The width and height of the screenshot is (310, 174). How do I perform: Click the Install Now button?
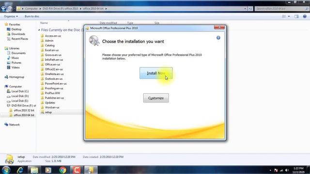[156, 73]
